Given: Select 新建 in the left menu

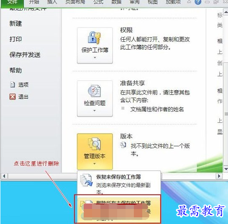Looking at the screenshot, I should pos(15,23).
